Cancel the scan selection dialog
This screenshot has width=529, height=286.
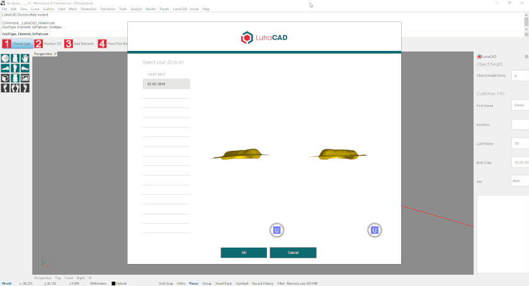pos(293,253)
